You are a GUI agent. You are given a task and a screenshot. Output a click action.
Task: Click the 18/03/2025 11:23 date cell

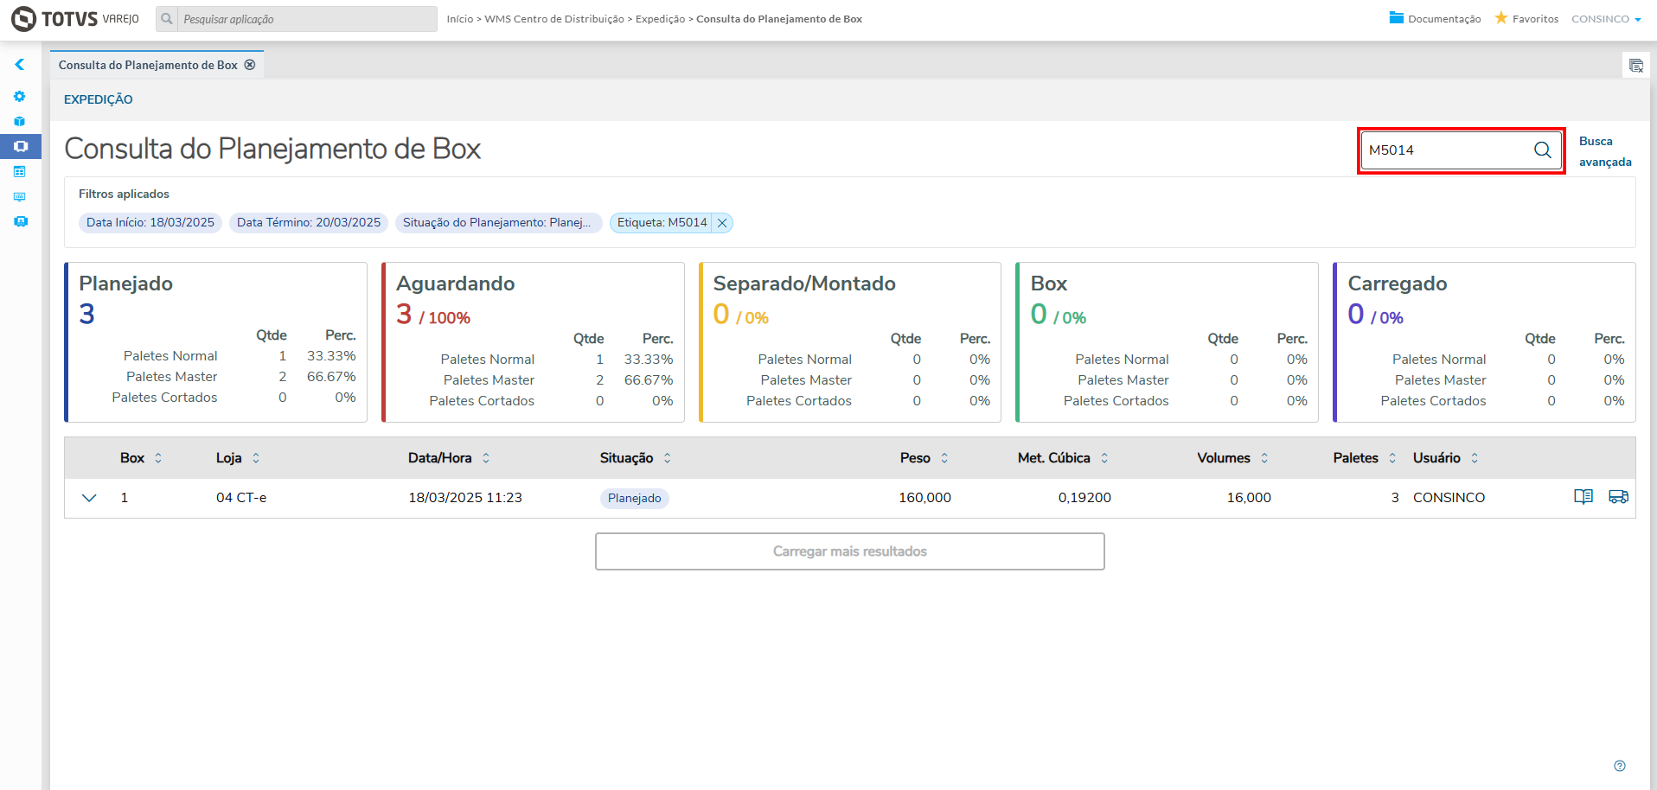[x=465, y=498]
